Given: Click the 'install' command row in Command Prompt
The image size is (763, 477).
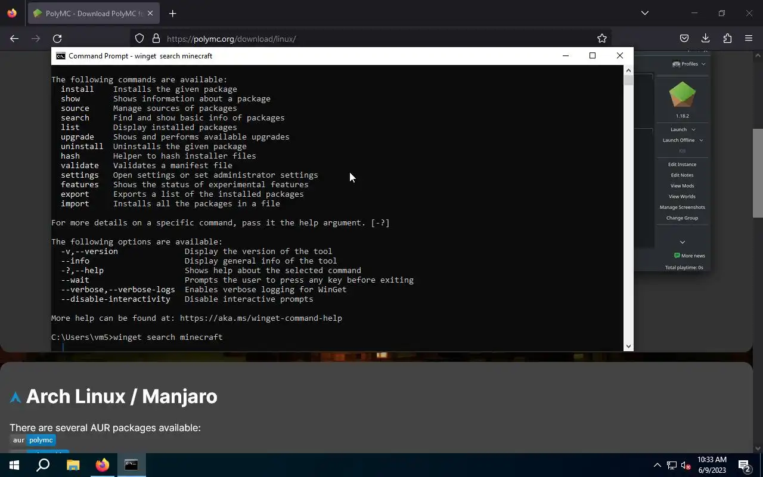Looking at the screenshot, I should click(x=149, y=89).
